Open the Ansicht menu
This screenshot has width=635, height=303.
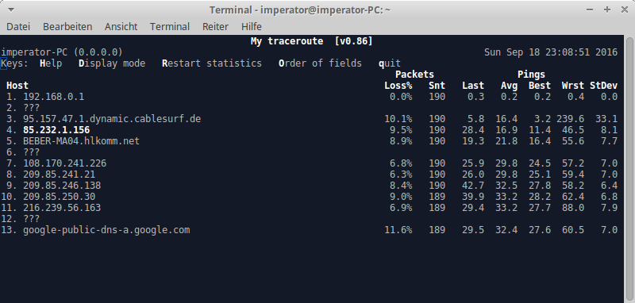[121, 27]
